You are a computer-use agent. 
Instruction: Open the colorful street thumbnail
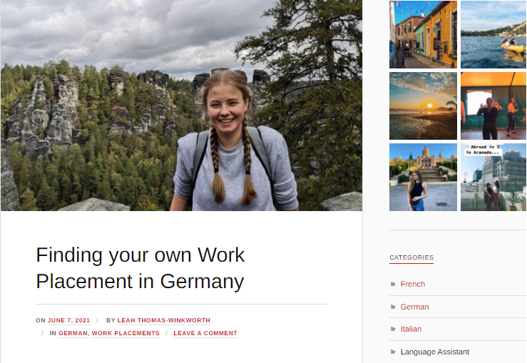click(423, 35)
